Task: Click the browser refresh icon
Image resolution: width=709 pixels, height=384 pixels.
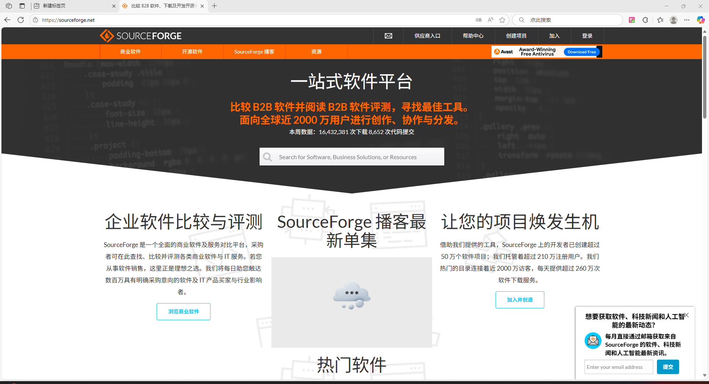Action: click(21, 20)
